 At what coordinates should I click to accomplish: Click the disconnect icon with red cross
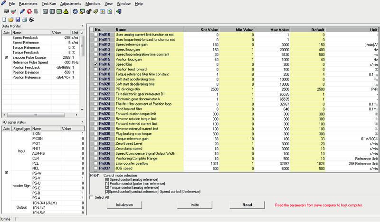coord(13,11)
